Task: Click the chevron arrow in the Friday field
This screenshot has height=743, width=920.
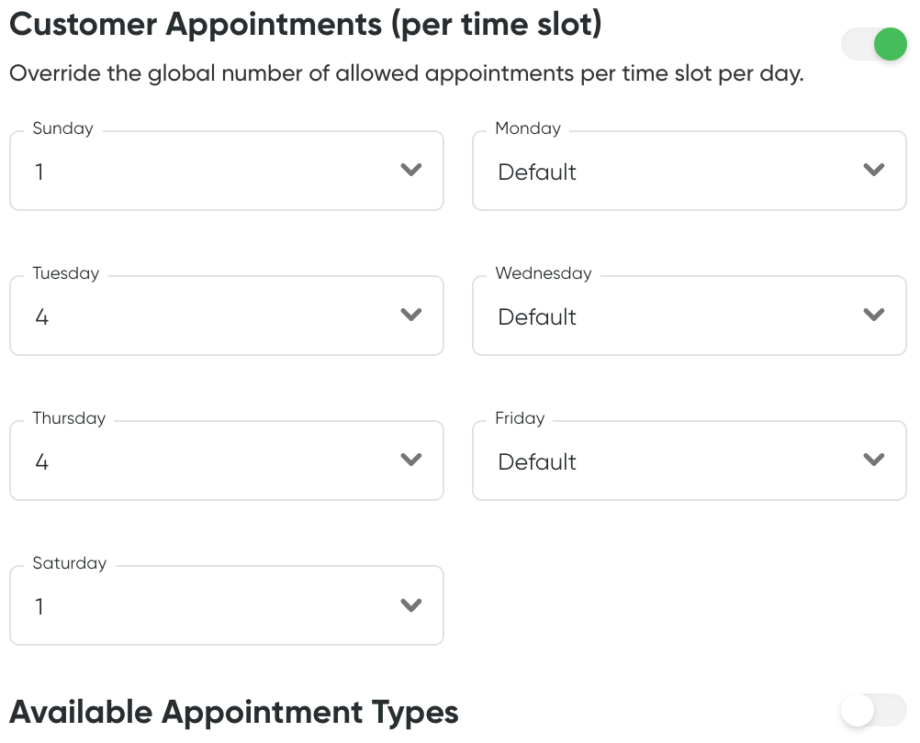Action: click(874, 460)
